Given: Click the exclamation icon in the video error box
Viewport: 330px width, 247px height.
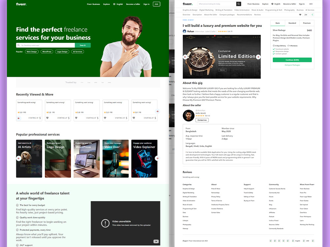Looking at the screenshot, I should pos(105,223).
